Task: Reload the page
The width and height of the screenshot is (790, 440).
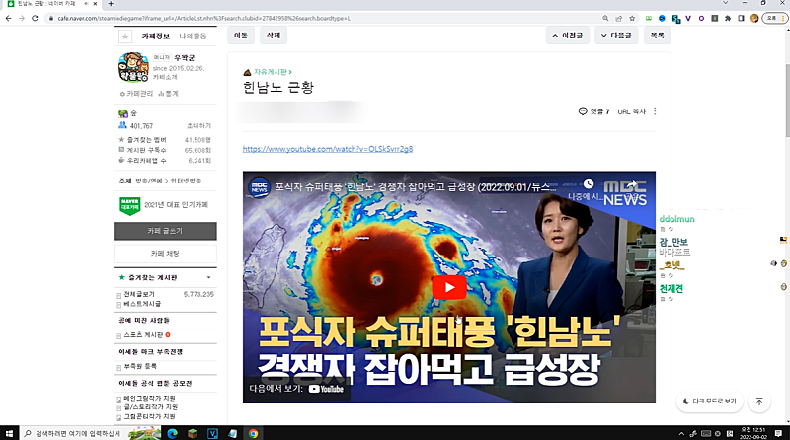Action: (35, 18)
